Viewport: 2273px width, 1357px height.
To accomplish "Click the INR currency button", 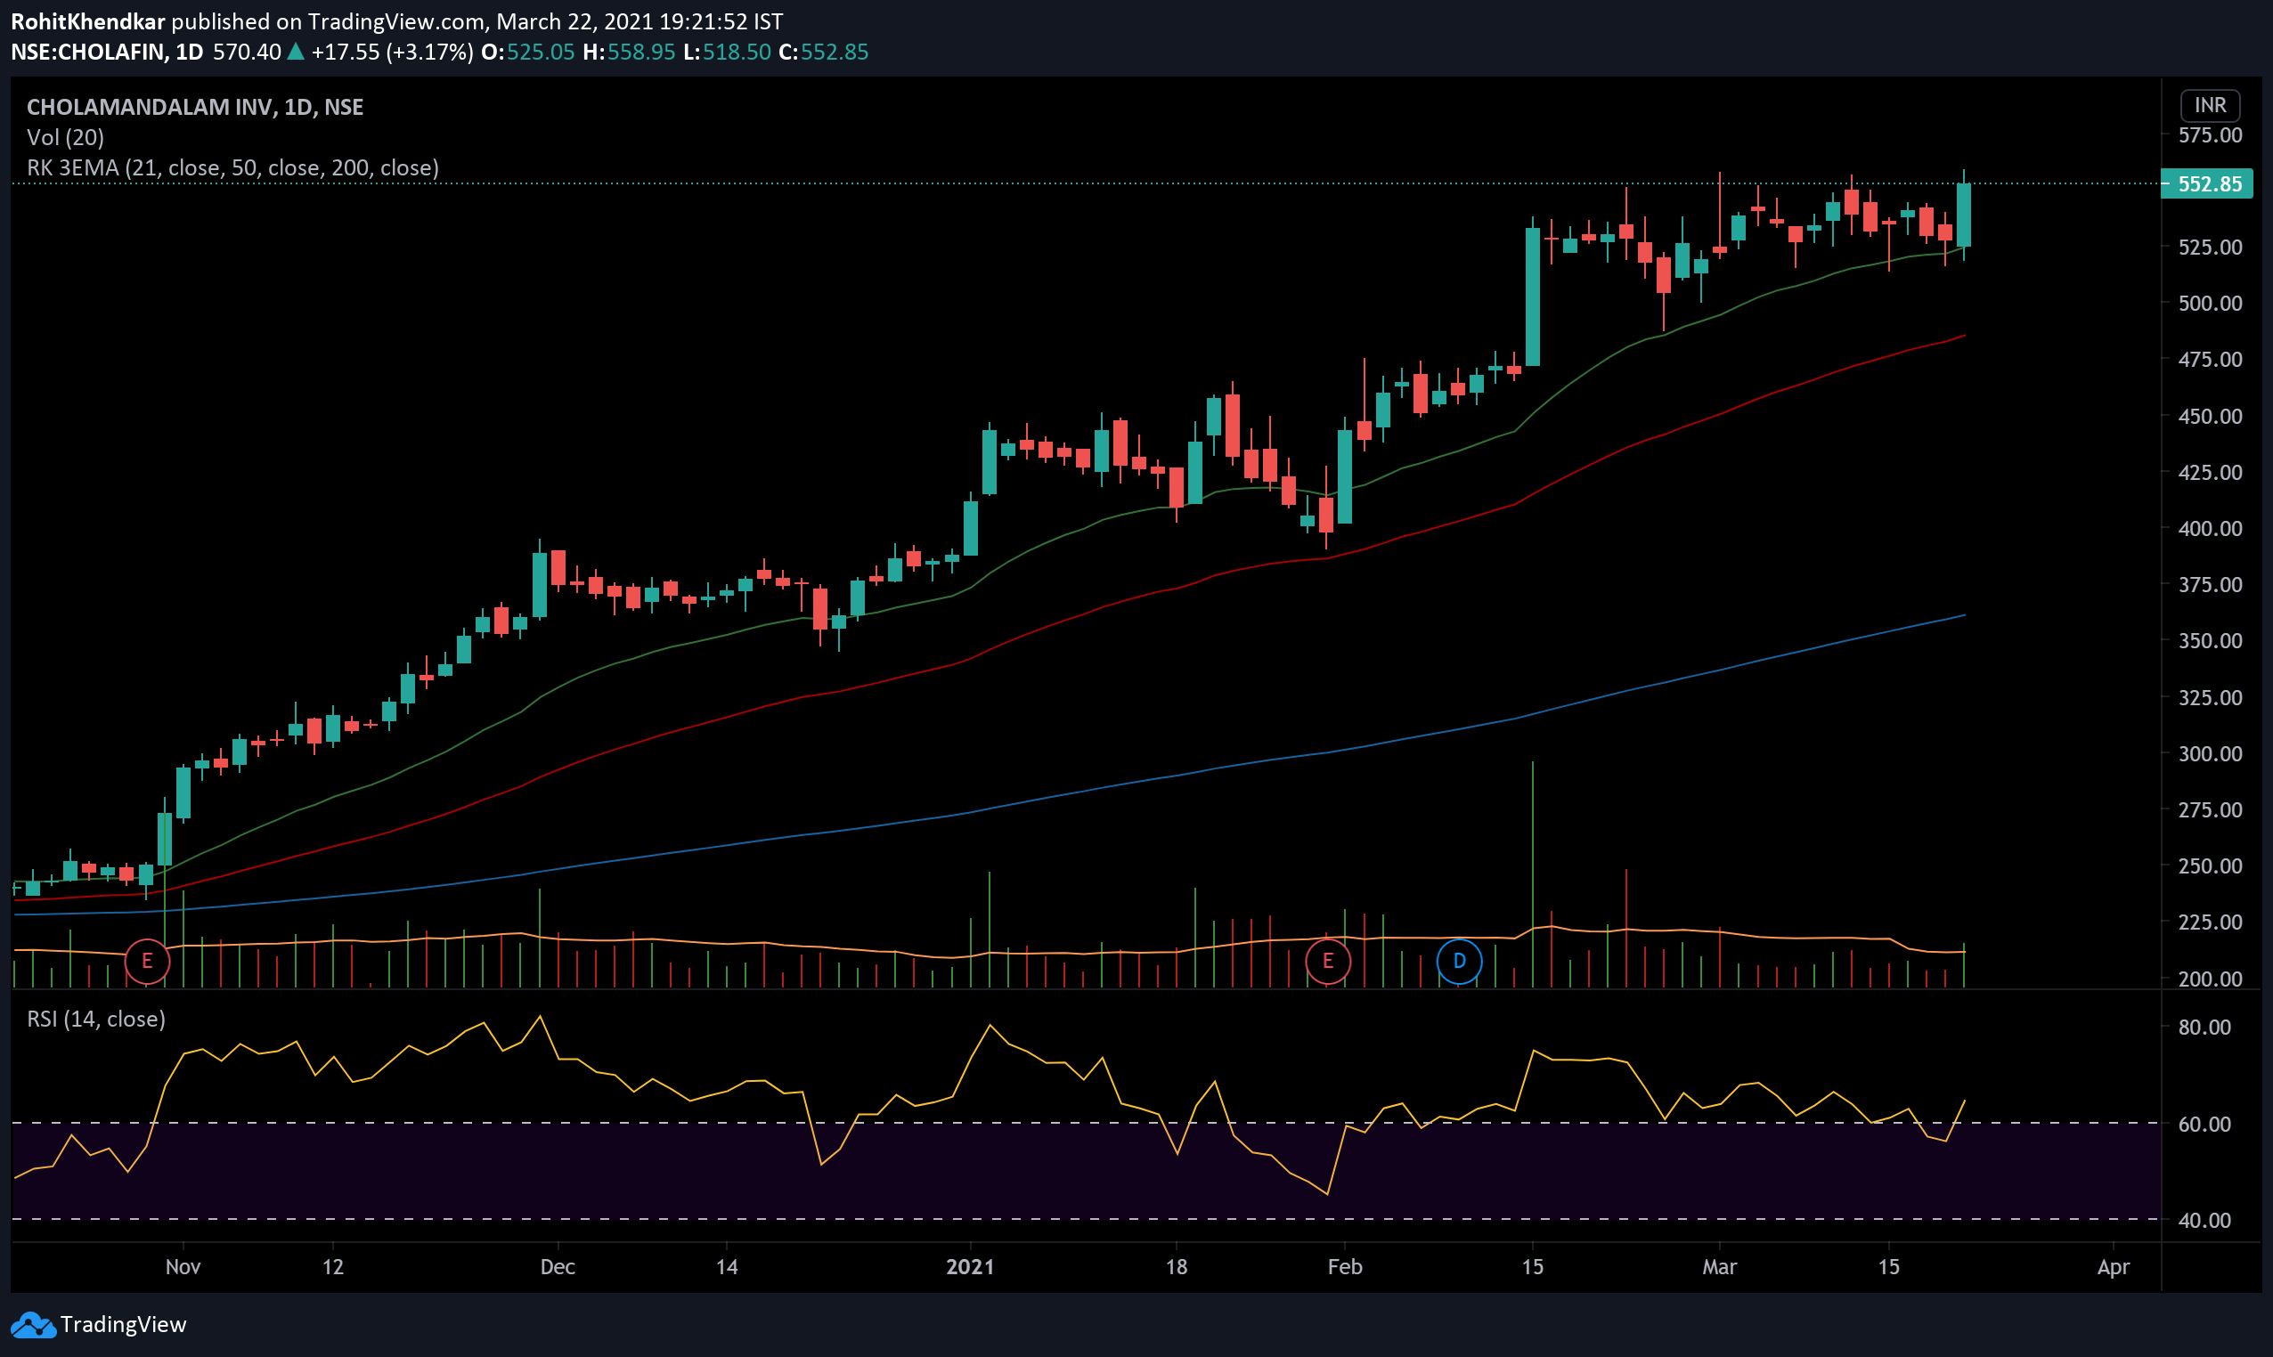I will click(x=2210, y=105).
